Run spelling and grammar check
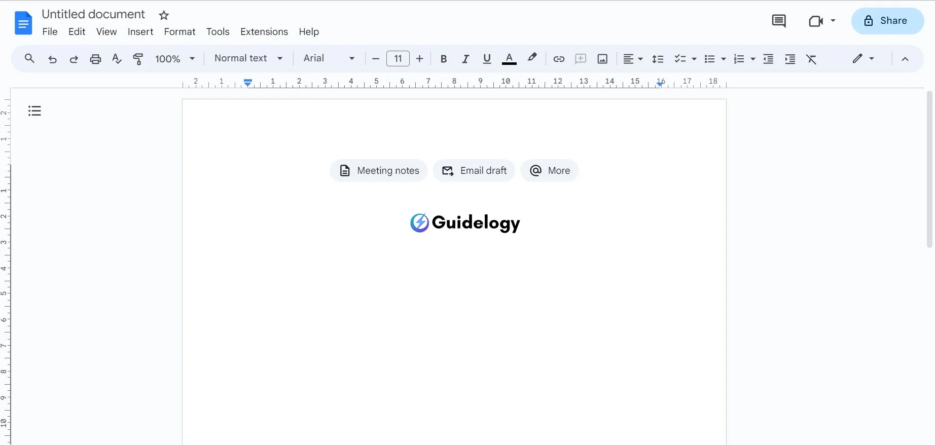The height and width of the screenshot is (445, 935). pos(117,59)
